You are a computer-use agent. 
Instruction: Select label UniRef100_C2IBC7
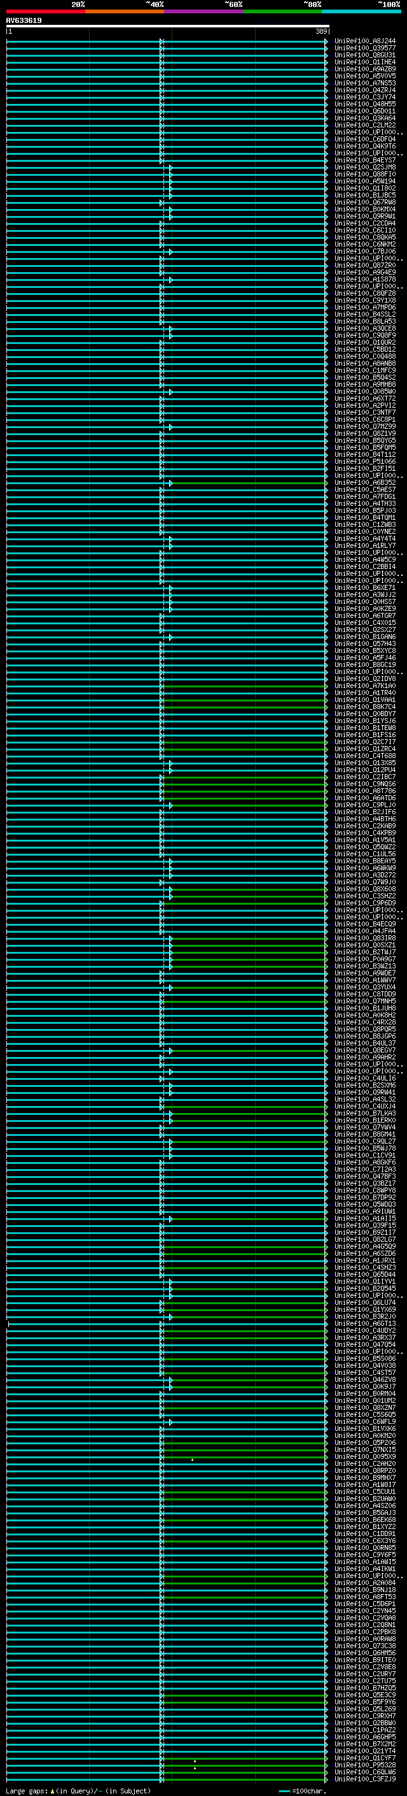pos(365,777)
